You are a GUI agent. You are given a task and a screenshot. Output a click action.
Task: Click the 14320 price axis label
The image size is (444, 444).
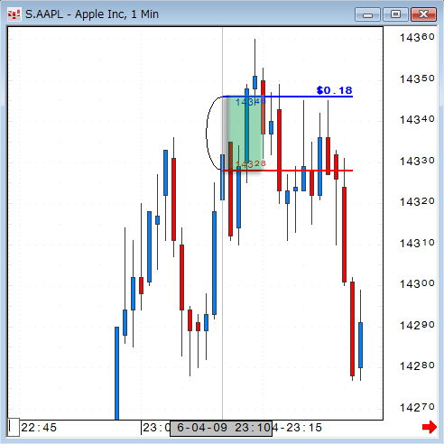pyautogui.click(x=417, y=201)
